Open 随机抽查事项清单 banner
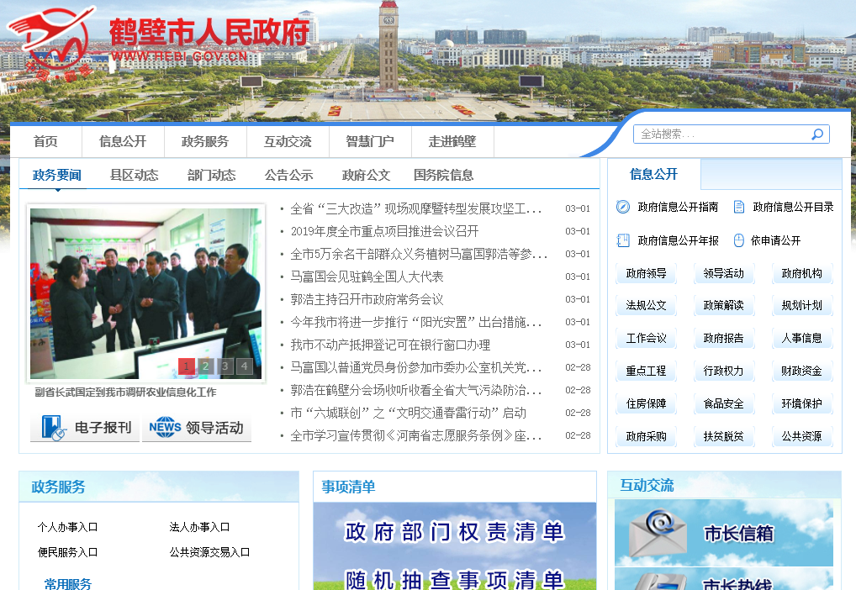This screenshot has width=856, height=590. (x=454, y=579)
